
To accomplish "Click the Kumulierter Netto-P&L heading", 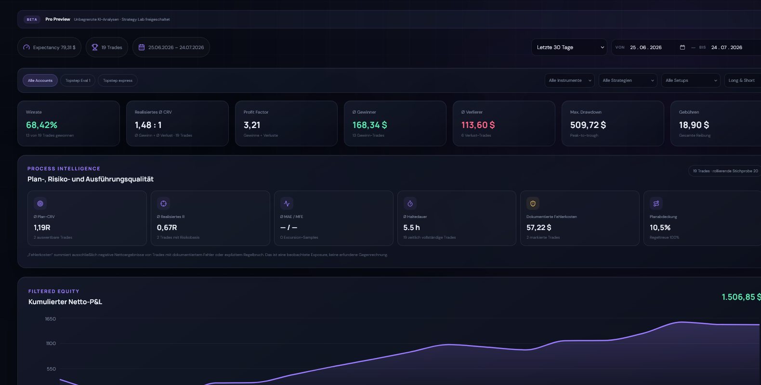I will click(65, 302).
